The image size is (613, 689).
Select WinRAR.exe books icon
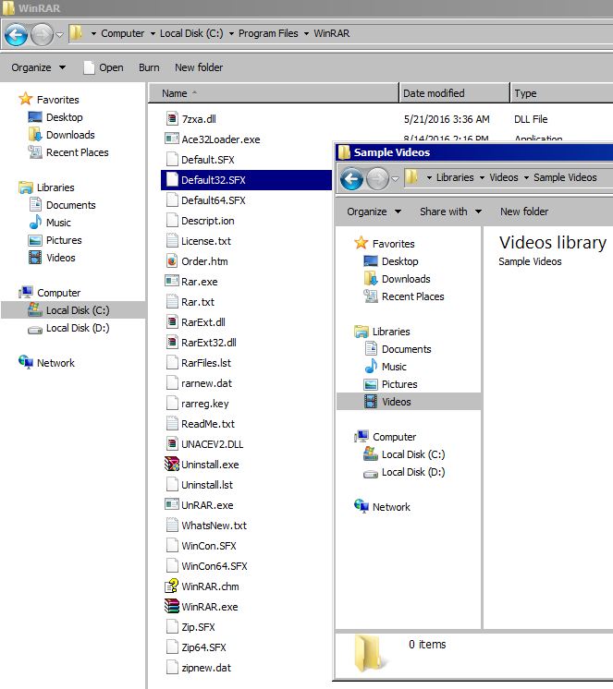click(x=171, y=606)
